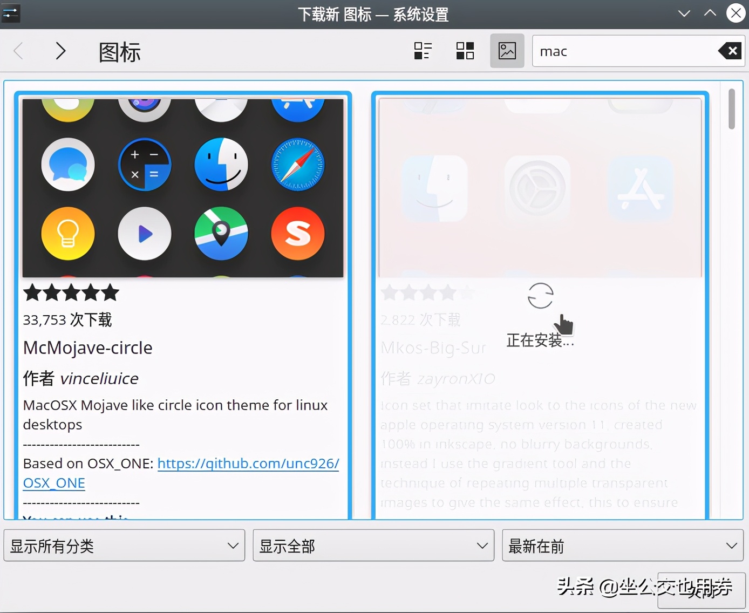Open the 显示所有分类 category dropdown

pyautogui.click(x=124, y=546)
